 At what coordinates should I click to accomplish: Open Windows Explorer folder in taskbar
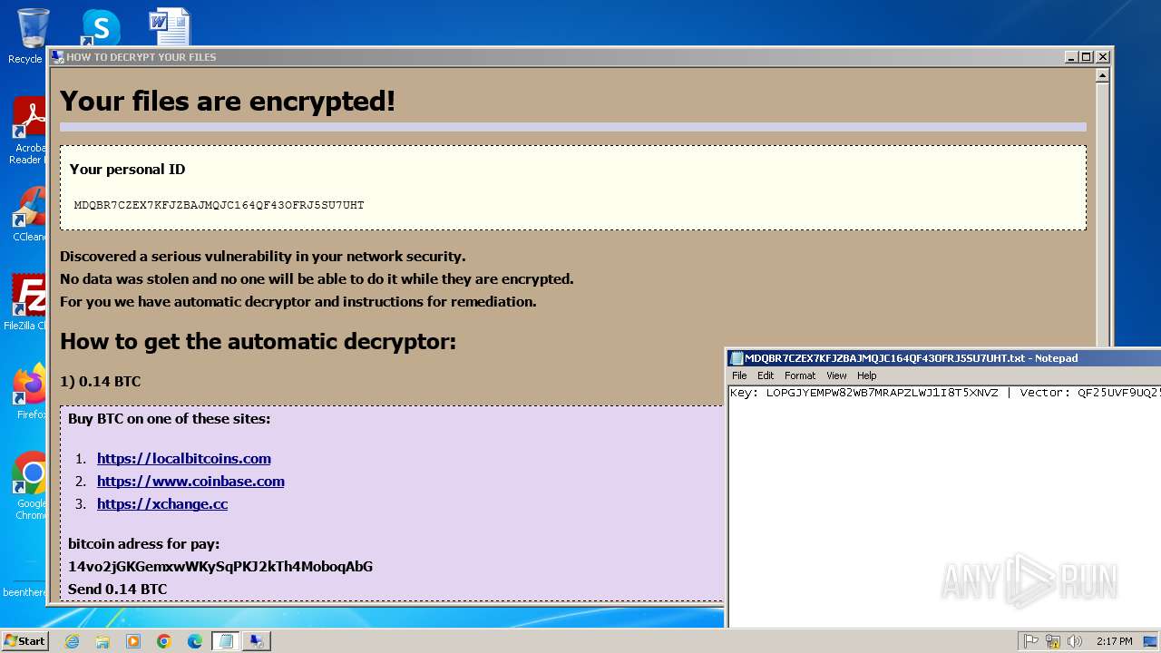(x=102, y=641)
